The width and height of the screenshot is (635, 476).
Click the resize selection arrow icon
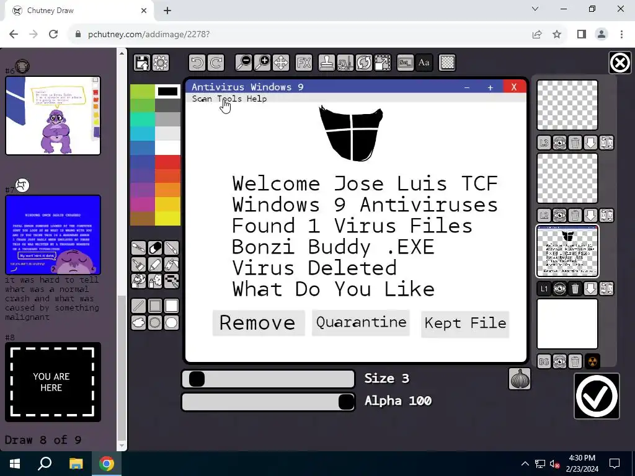point(382,63)
